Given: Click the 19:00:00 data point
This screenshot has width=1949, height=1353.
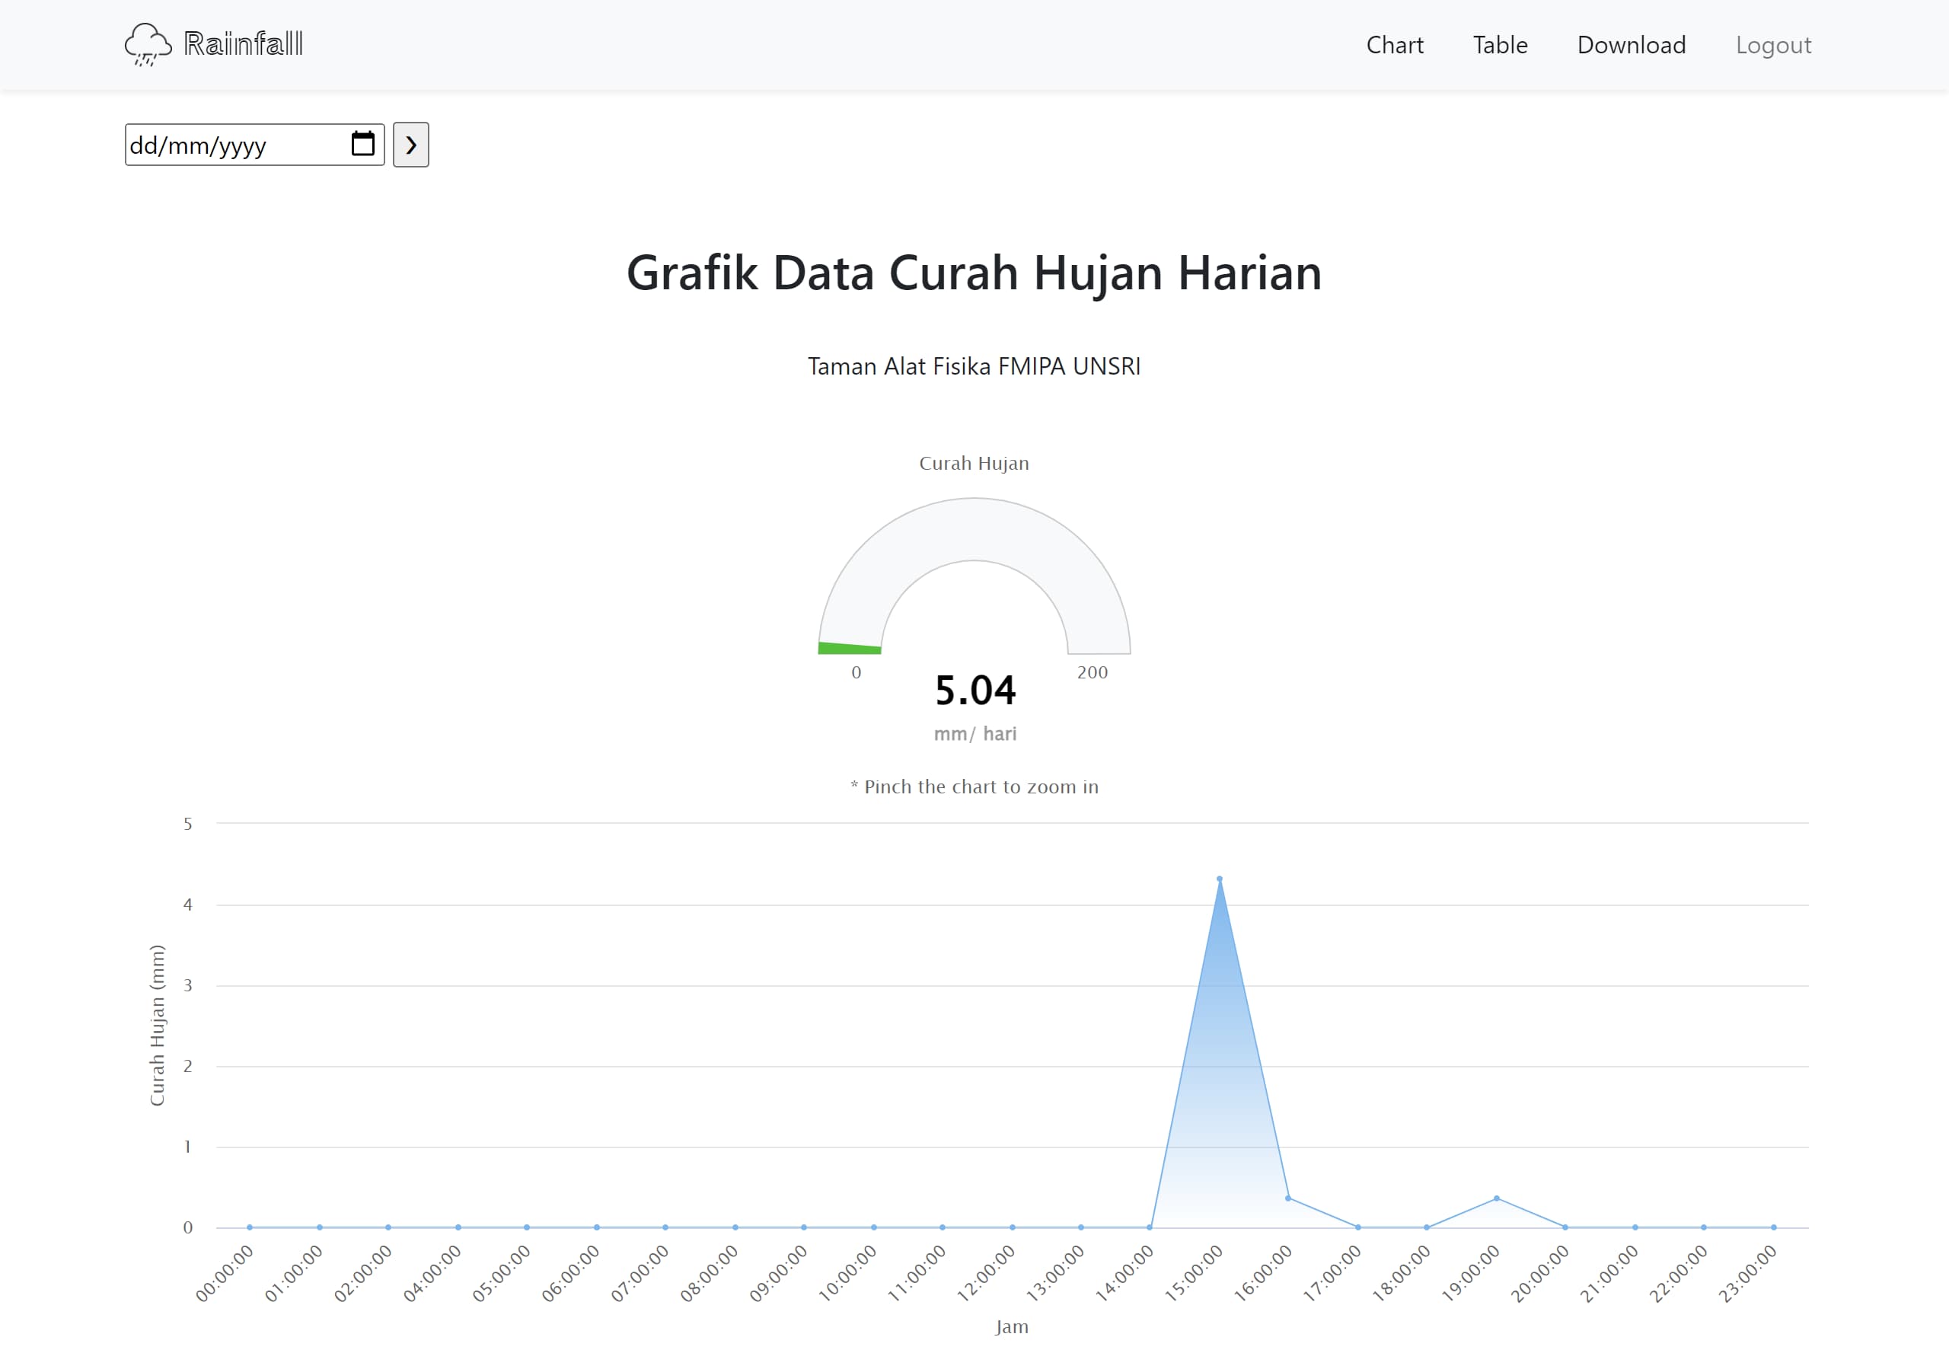Looking at the screenshot, I should tap(1496, 1198).
